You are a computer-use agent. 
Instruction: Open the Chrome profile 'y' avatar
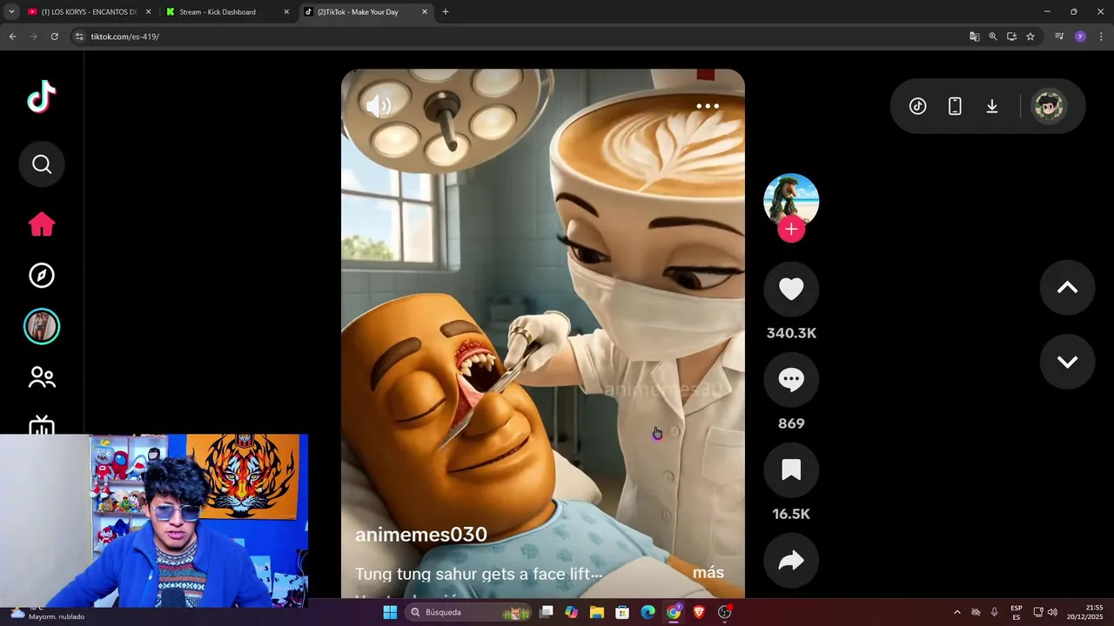pyautogui.click(x=1080, y=37)
